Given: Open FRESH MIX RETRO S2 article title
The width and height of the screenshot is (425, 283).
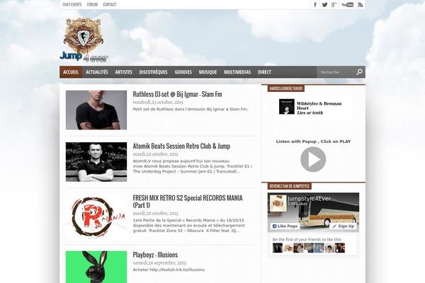Looking at the screenshot, I should [x=188, y=202].
